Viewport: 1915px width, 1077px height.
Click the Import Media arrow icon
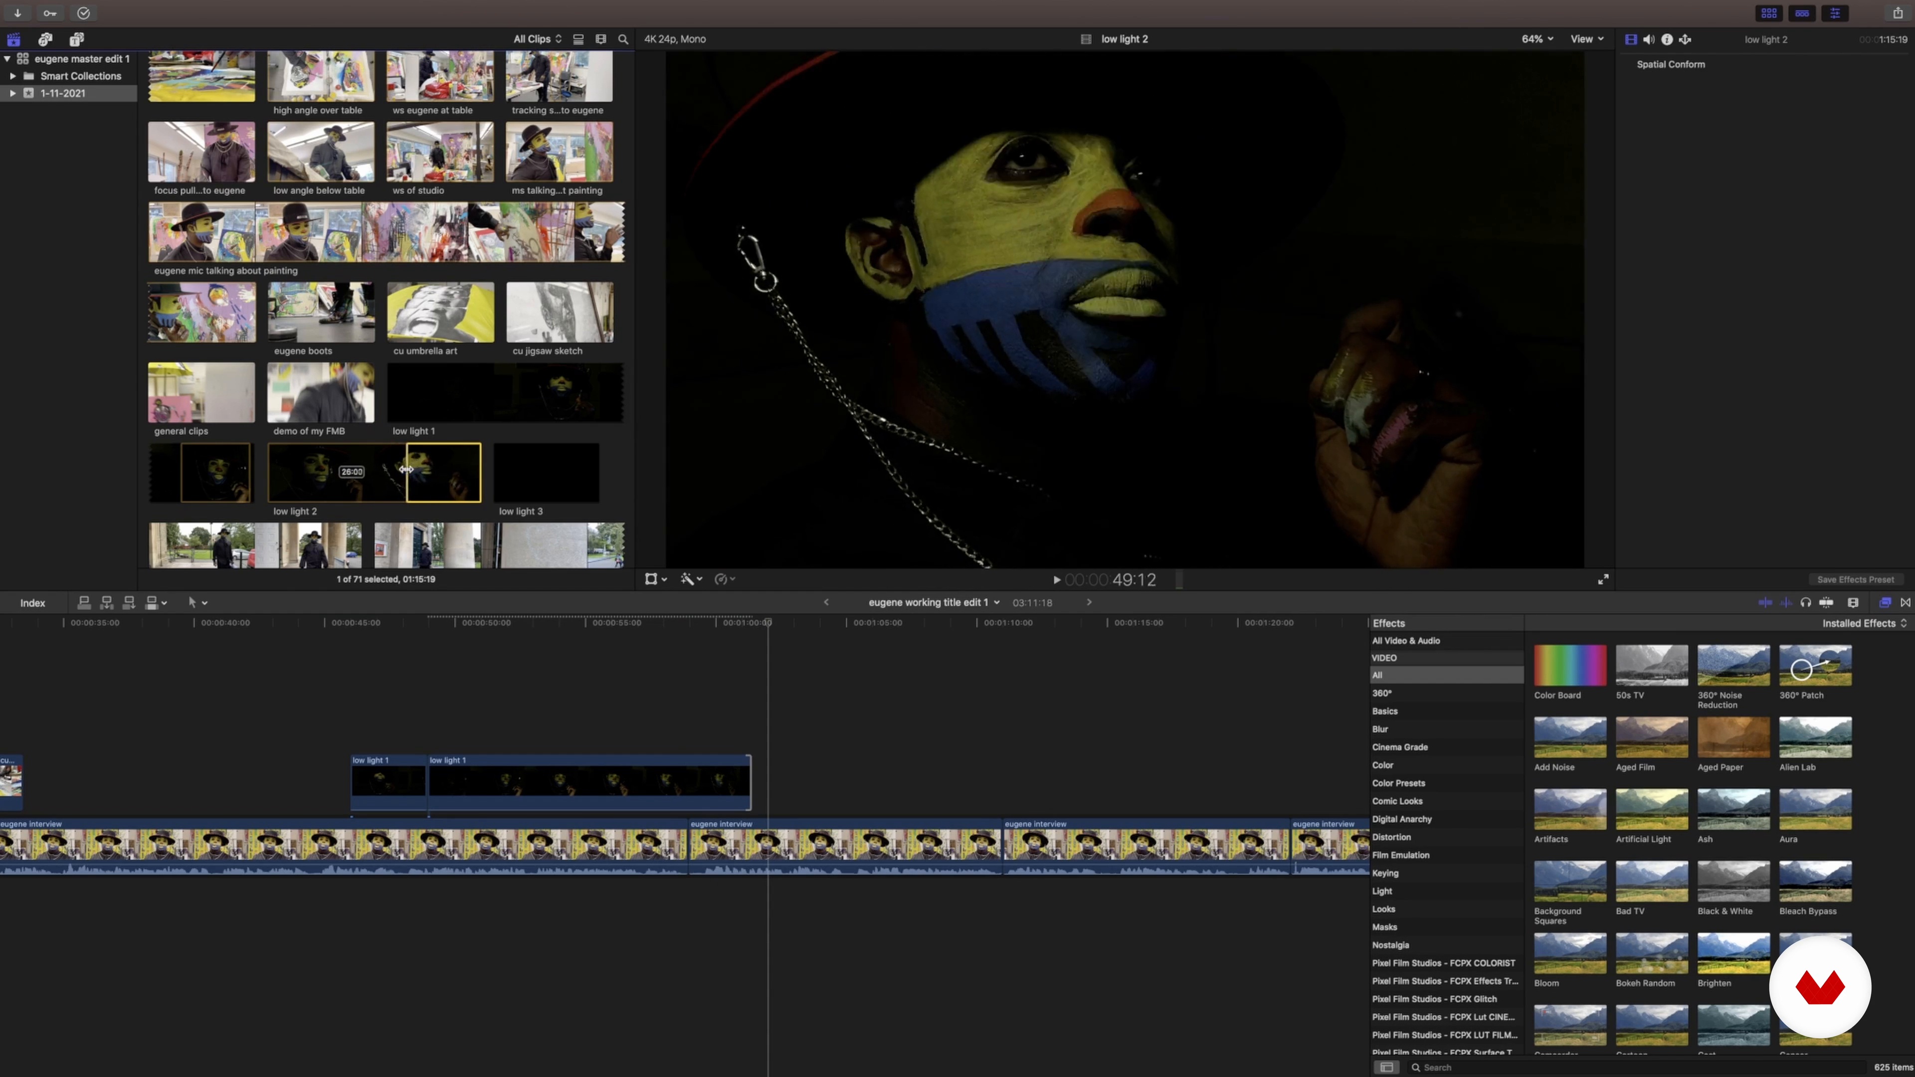[17, 12]
